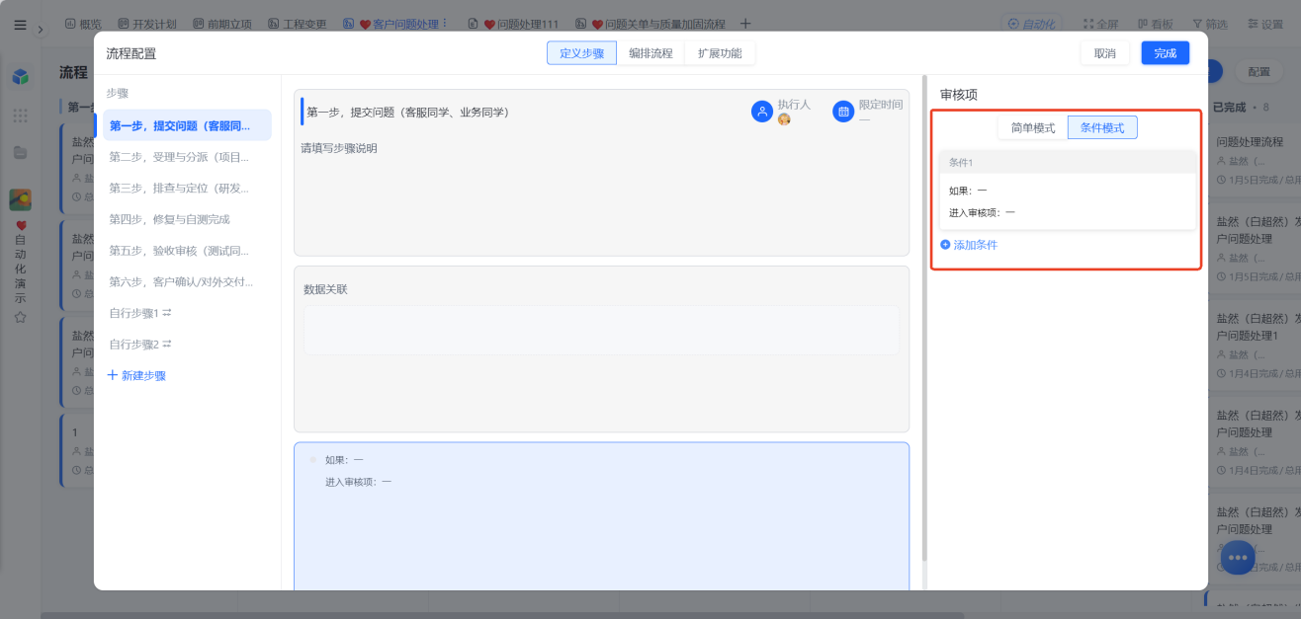Screen dimensions: 1301x619
Task: Open the 问题处理流程 card in 已完成 column
Action: click(1253, 161)
